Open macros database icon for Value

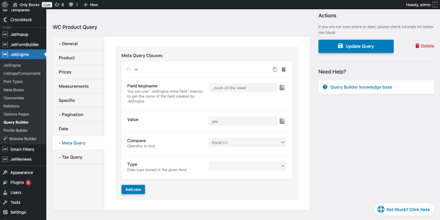tap(282, 121)
